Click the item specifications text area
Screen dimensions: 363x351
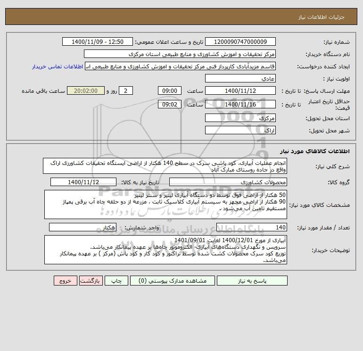[x=165, y=204]
